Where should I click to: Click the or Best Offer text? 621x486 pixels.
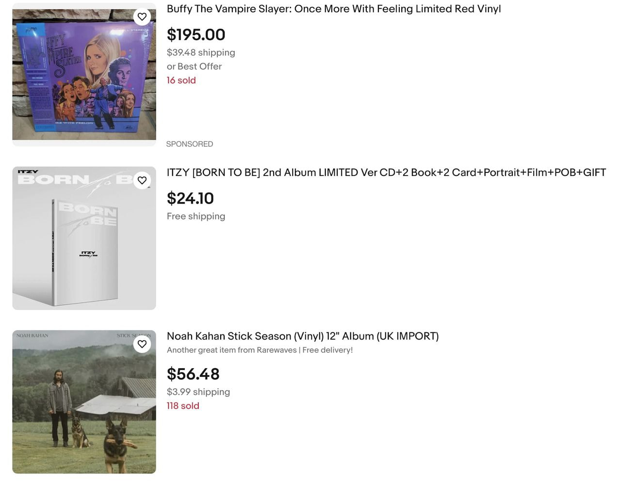[194, 66]
